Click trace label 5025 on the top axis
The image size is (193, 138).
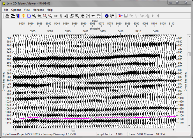[x=22, y=24]
